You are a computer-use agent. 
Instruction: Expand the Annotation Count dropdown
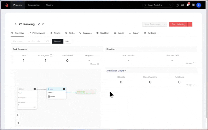[116, 71]
